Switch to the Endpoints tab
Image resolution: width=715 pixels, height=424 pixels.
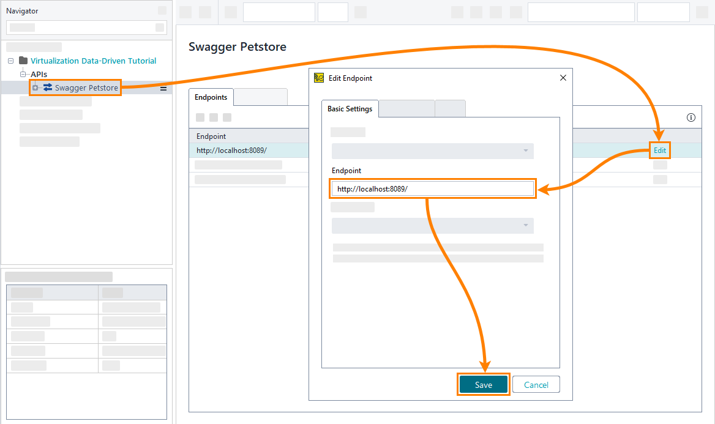click(211, 97)
